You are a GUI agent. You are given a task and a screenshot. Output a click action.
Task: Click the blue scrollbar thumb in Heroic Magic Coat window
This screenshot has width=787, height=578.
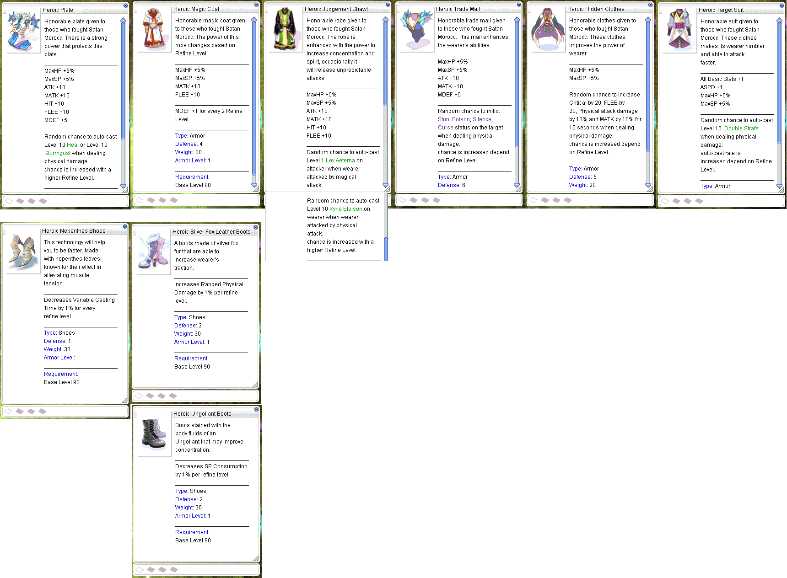(x=254, y=97)
